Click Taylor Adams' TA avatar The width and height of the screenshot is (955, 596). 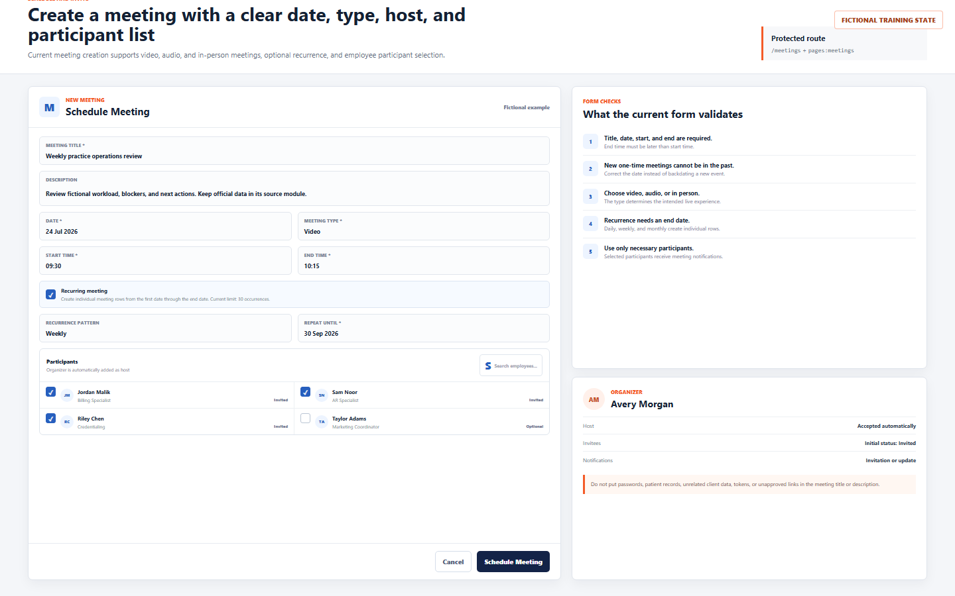click(322, 422)
